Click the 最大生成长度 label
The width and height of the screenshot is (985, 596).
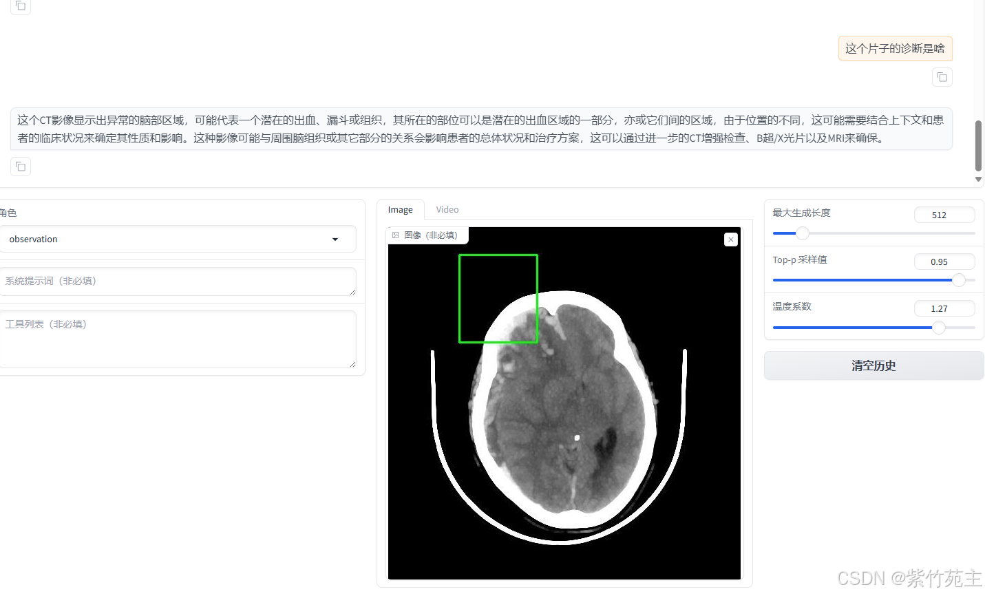[x=801, y=213]
